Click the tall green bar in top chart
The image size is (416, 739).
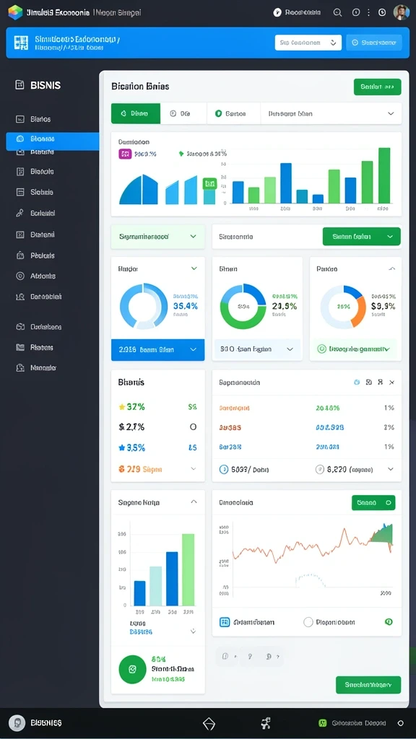pos(384,175)
